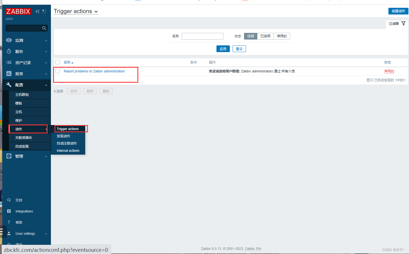
Task: Open 自动发现 in the sidebar
Action: (x=22, y=146)
